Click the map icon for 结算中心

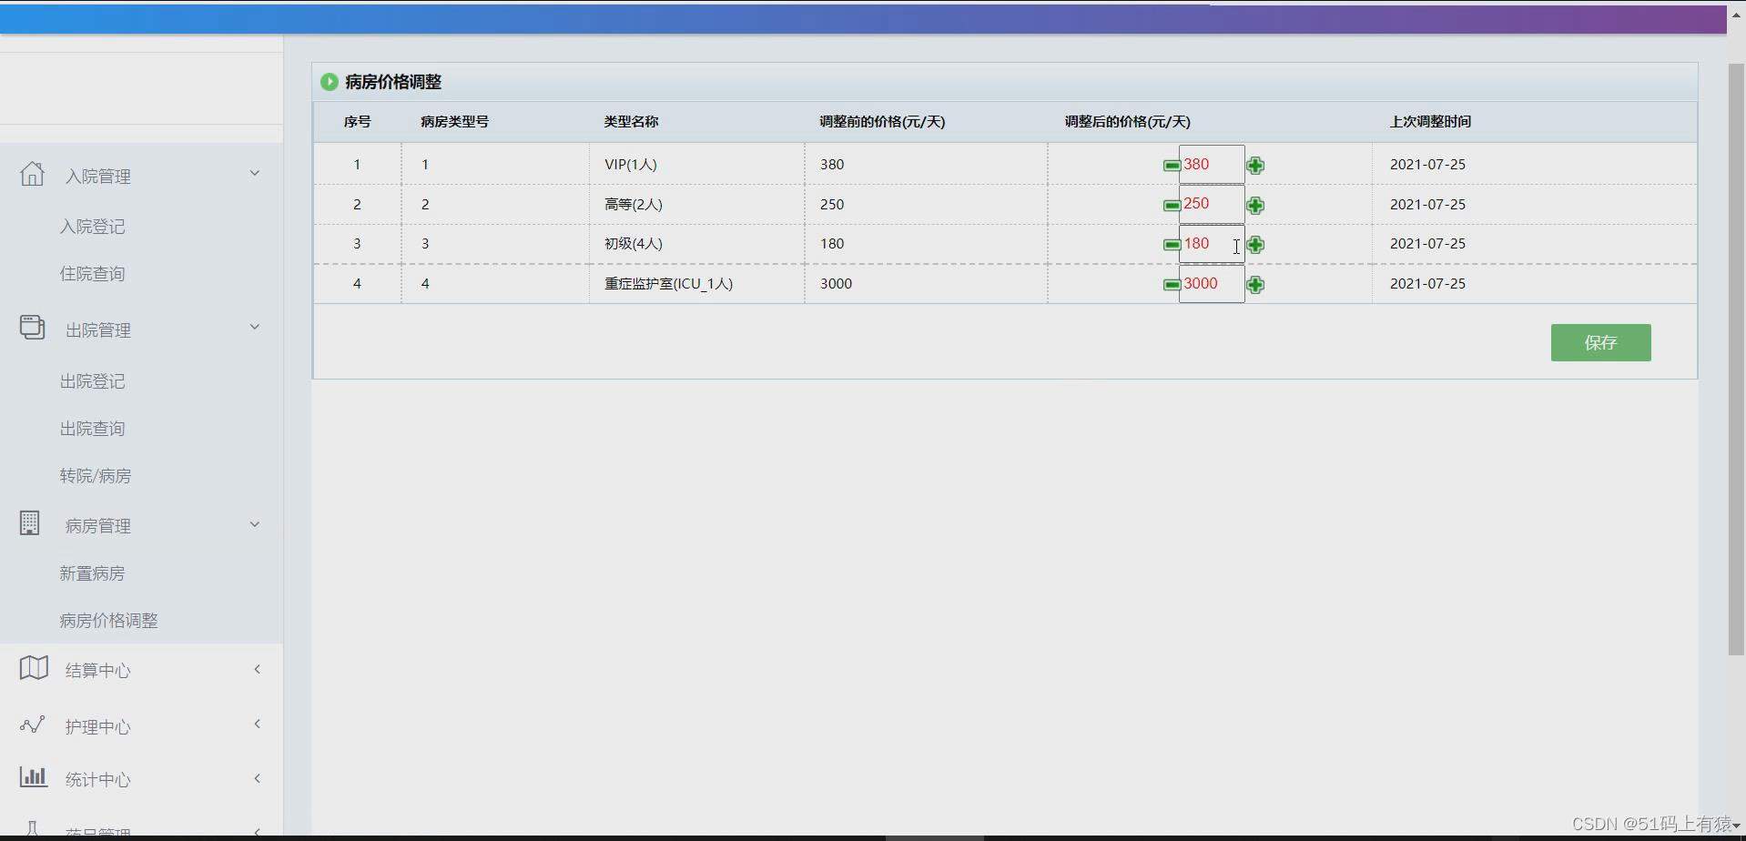point(34,668)
